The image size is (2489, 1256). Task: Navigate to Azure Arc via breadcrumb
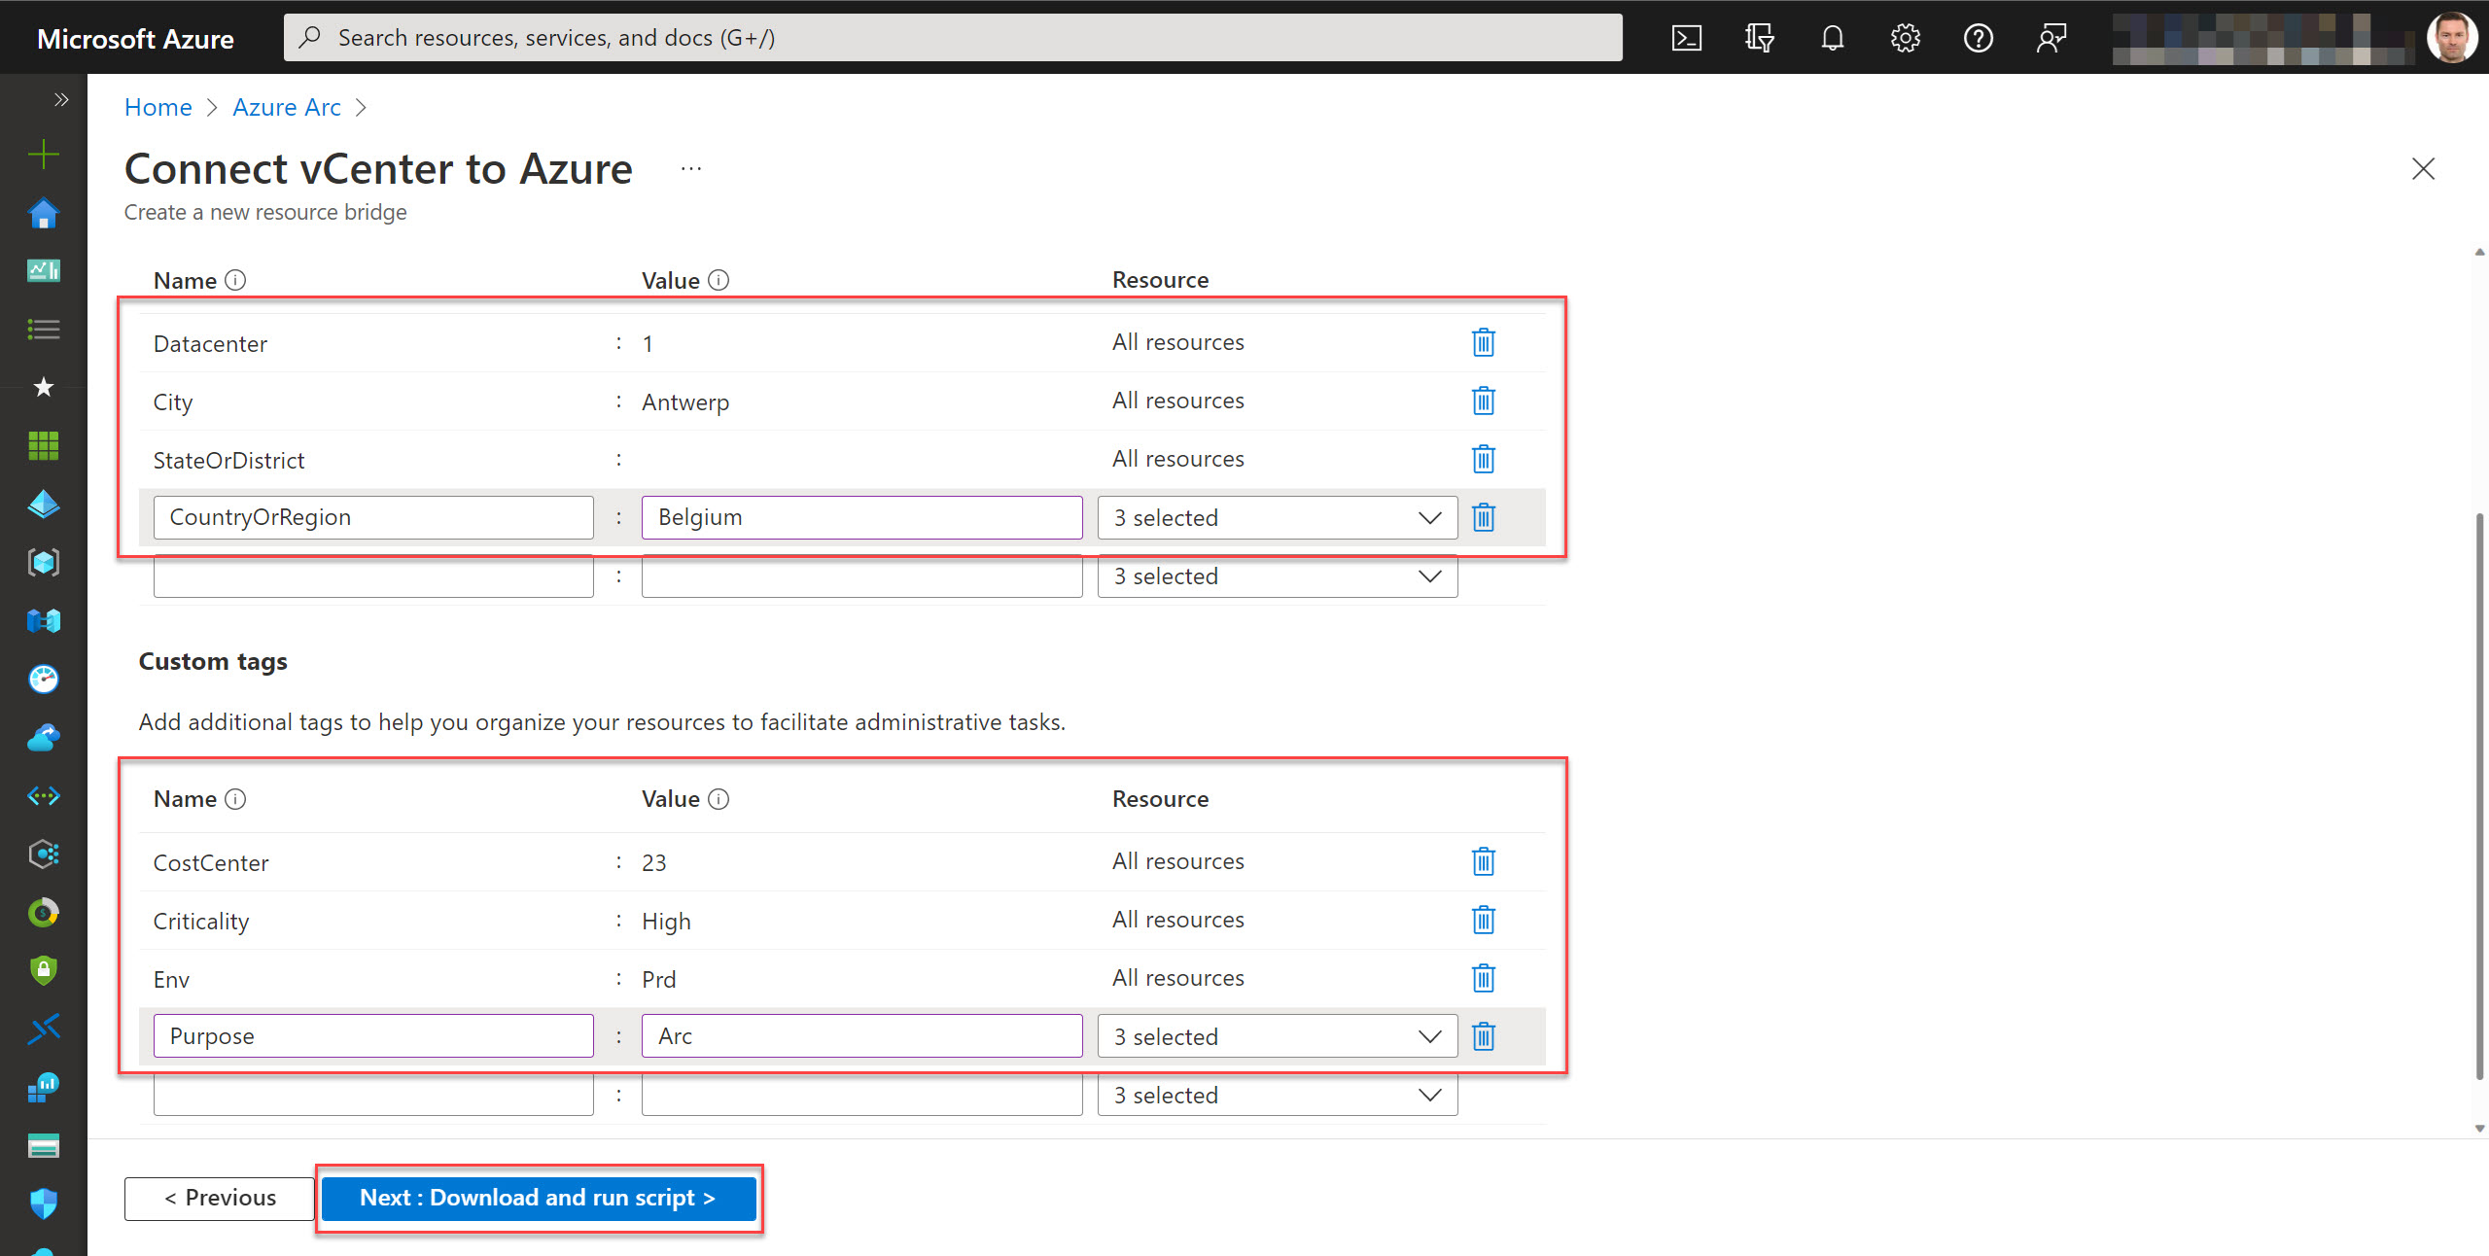point(286,107)
